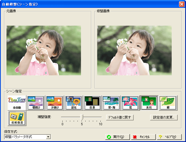Choose the 朝焼け sunrise scene icon
Image resolution: width=186 pixels, height=142 pixels.
[36, 103]
